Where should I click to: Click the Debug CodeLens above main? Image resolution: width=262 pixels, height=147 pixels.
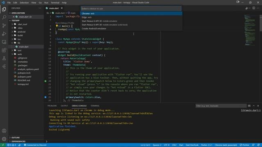pyautogui.click(x=63, y=23)
